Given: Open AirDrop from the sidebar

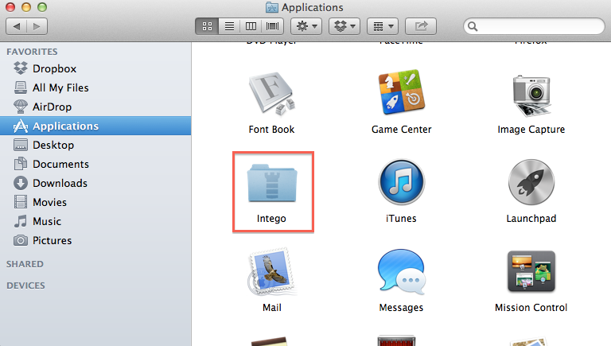Looking at the screenshot, I should coord(95,107).
